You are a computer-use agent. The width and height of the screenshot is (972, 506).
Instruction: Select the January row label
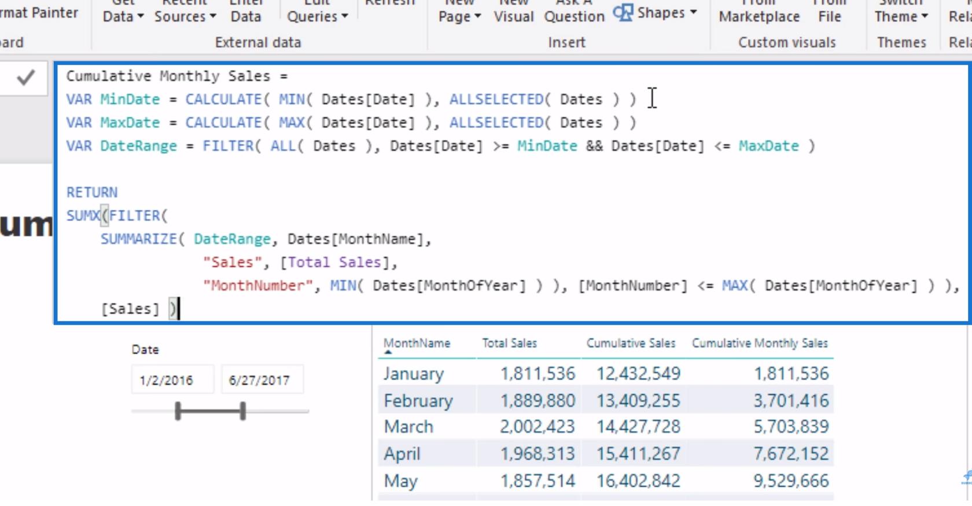tap(413, 374)
